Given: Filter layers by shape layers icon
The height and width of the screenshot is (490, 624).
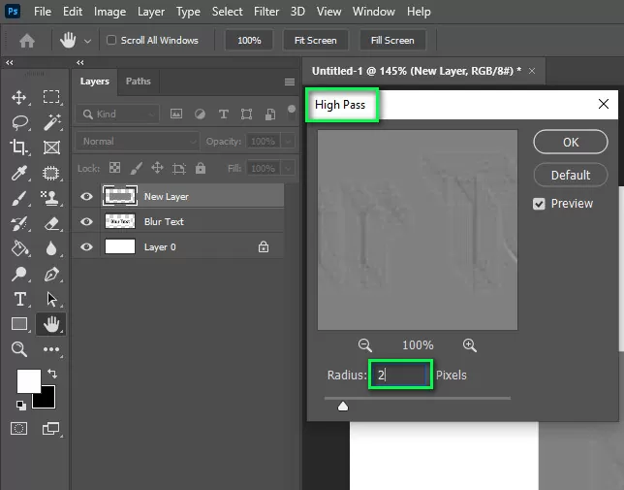Looking at the screenshot, I should [x=246, y=114].
